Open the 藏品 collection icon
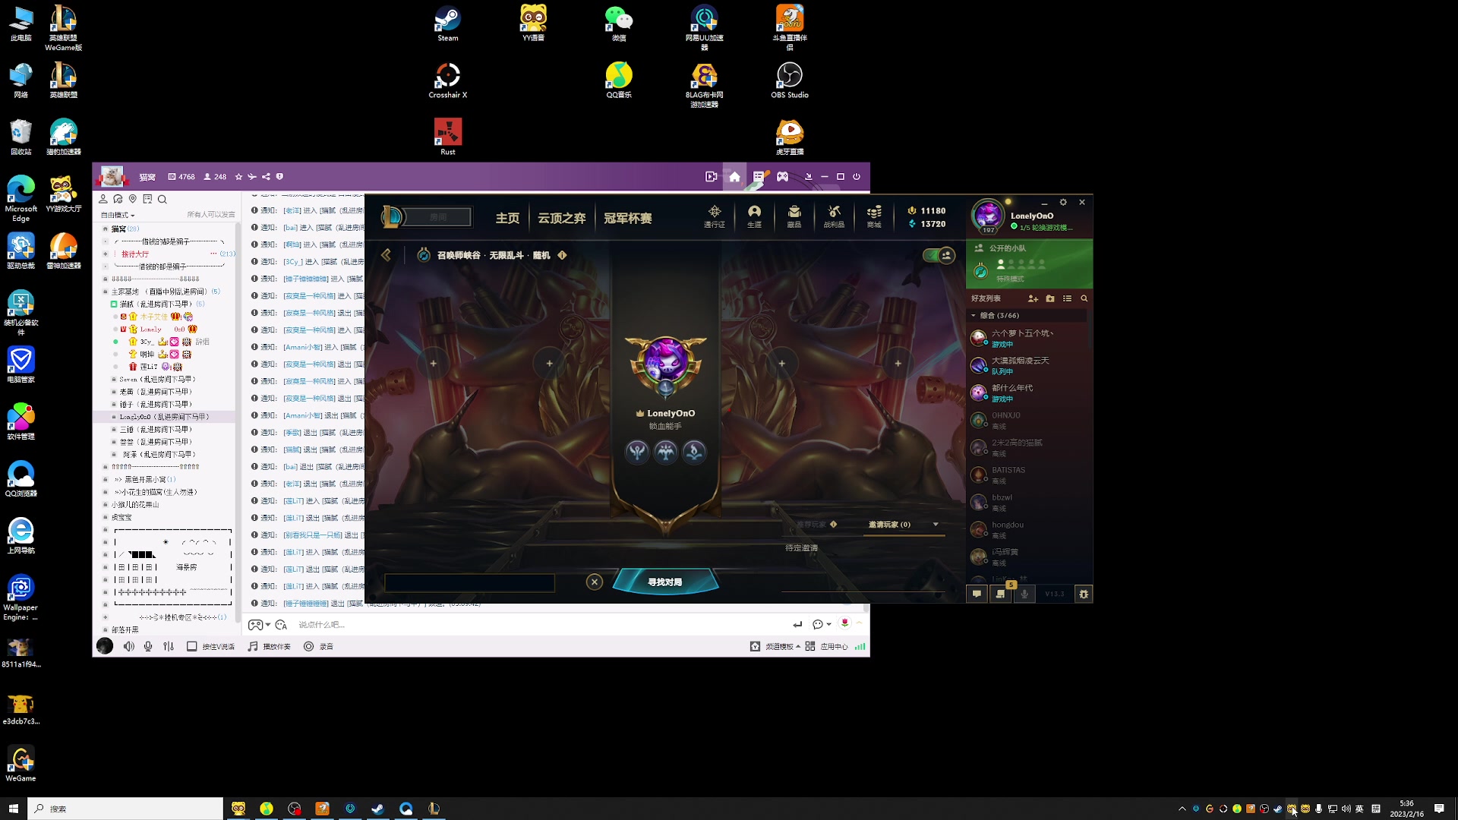The width and height of the screenshot is (1458, 820). tap(794, 216)
